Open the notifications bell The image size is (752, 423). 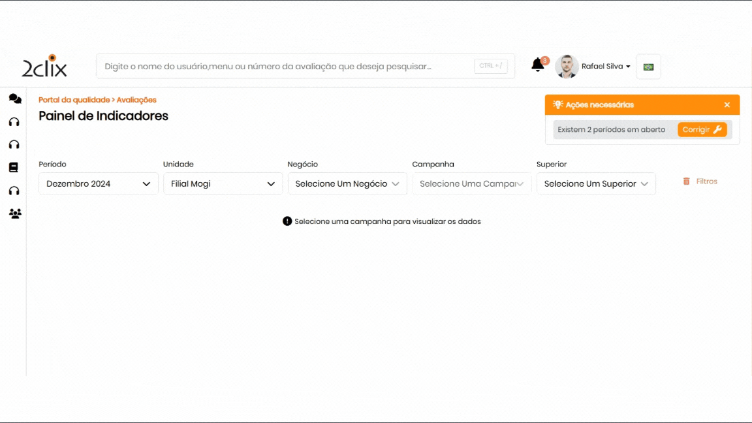[538, 65]
